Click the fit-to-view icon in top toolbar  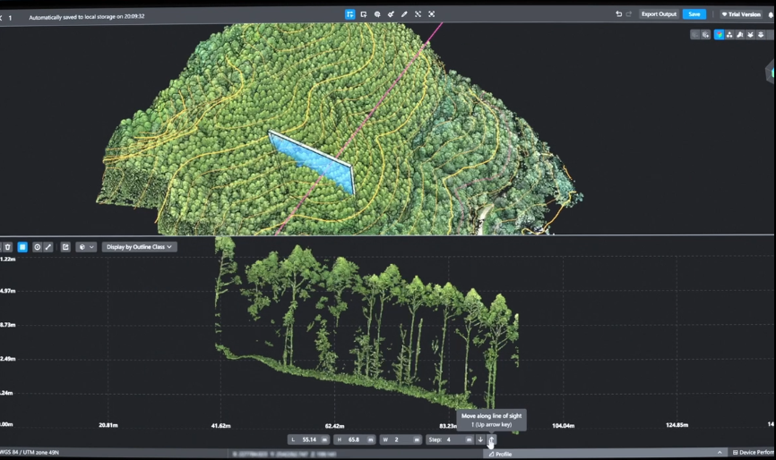431,14
